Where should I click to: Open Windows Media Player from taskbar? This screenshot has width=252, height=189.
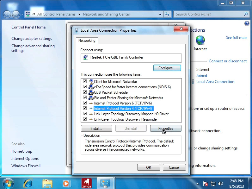(x=66, y=184)
